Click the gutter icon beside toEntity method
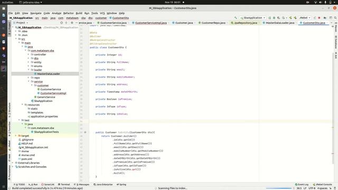338x190 pixels. pyautogui.click(x=86, y=132)
